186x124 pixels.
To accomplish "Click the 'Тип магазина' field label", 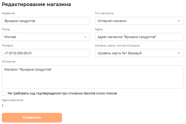I will (104, 13).
